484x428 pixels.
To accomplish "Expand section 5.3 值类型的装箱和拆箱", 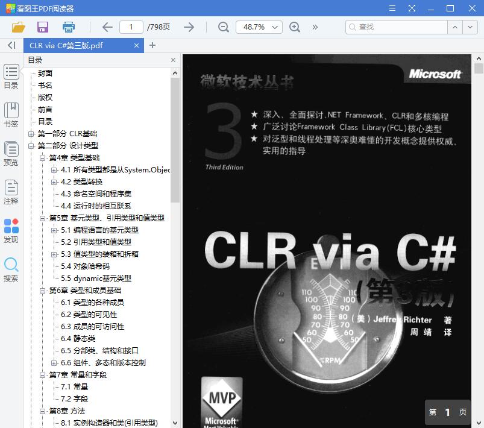I will pos(54,254).
